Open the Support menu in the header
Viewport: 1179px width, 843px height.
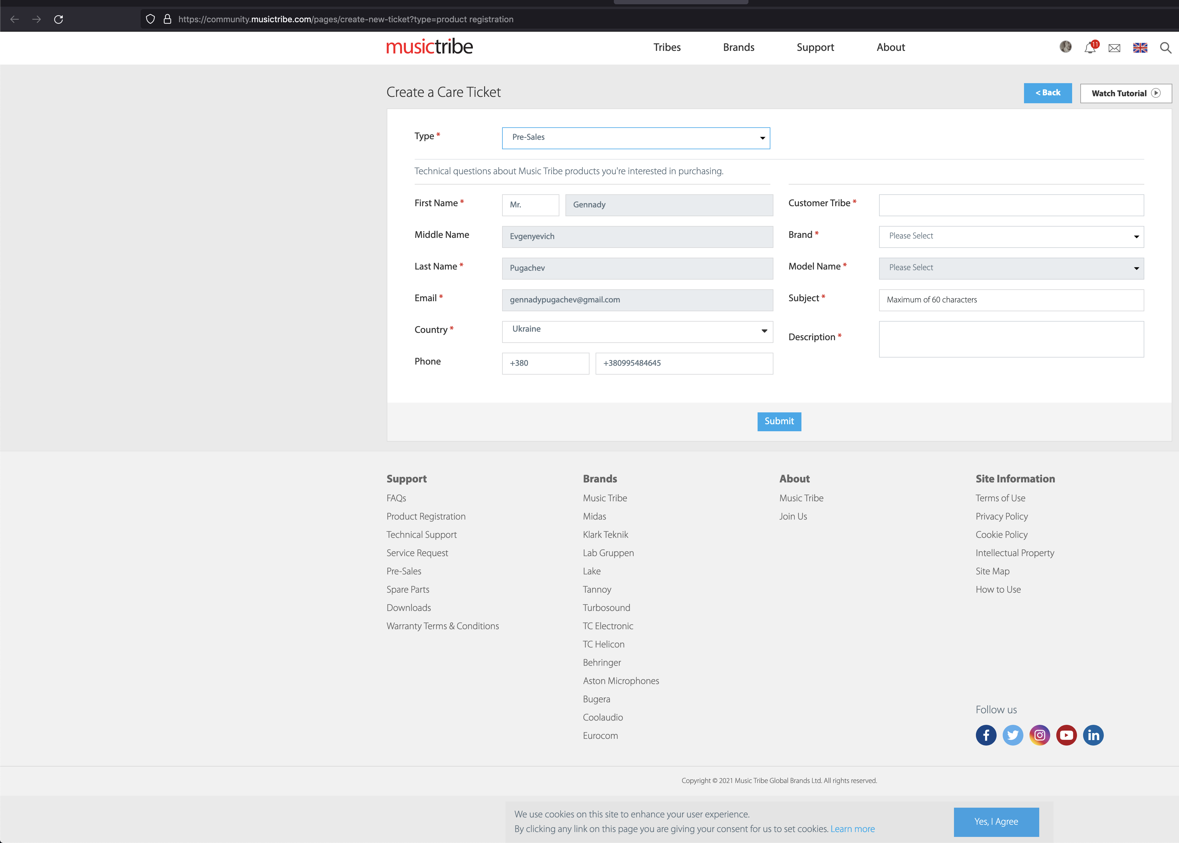(815, 47)
